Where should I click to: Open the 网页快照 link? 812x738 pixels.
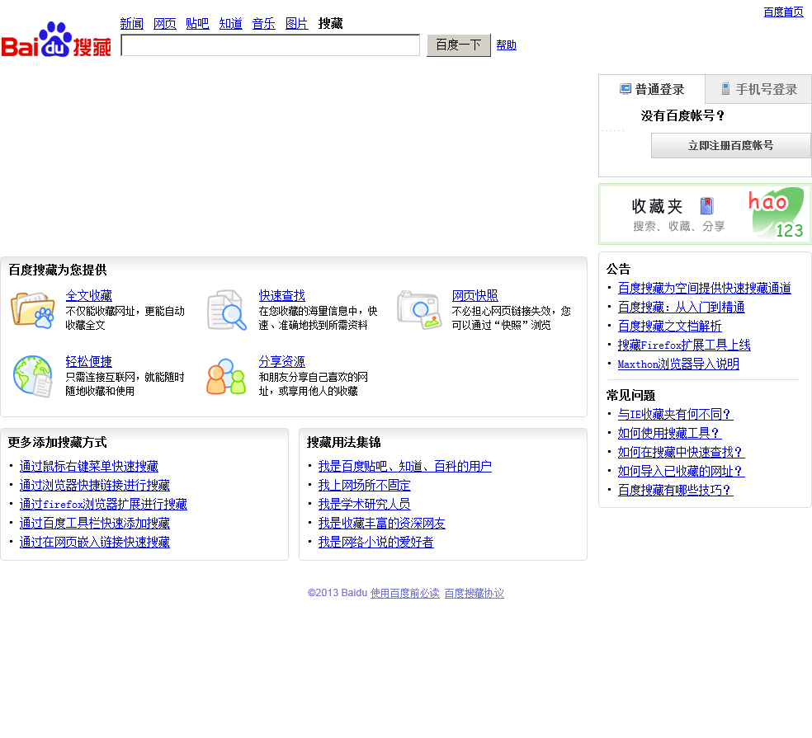[474, 295]
